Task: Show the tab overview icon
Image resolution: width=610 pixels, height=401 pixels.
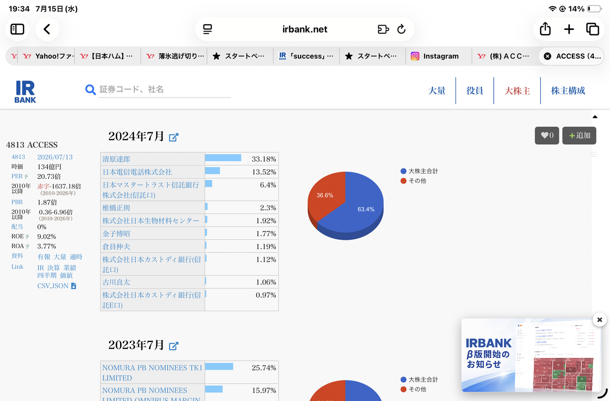Action: [x=592, y=29]
